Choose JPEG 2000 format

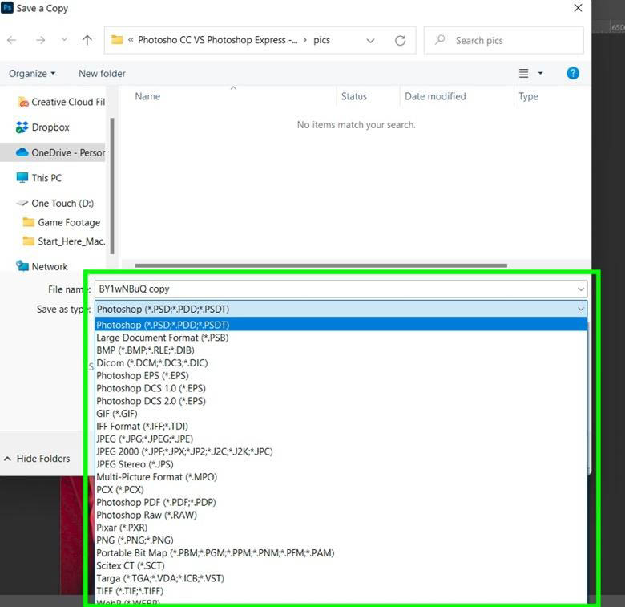(341, 451)
